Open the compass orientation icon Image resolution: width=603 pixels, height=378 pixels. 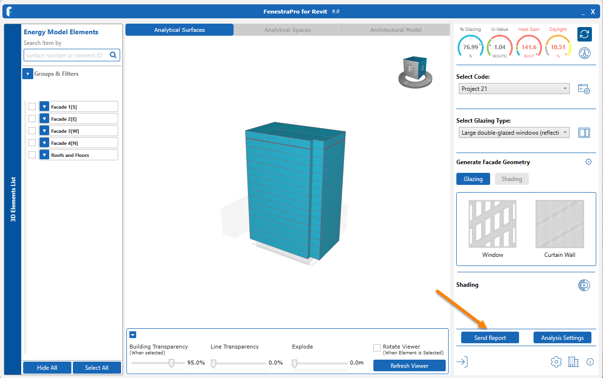coord(584,54)
